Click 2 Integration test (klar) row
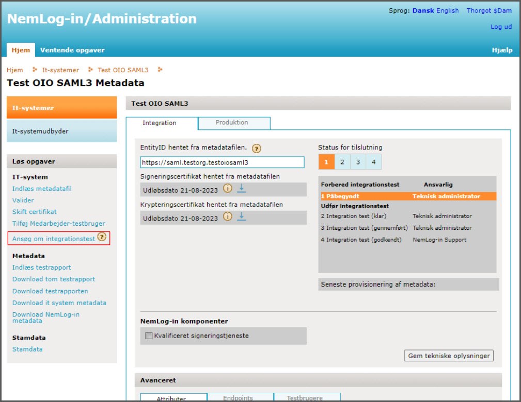Screen dimensions: 521x402 click(x=408, y=216)
